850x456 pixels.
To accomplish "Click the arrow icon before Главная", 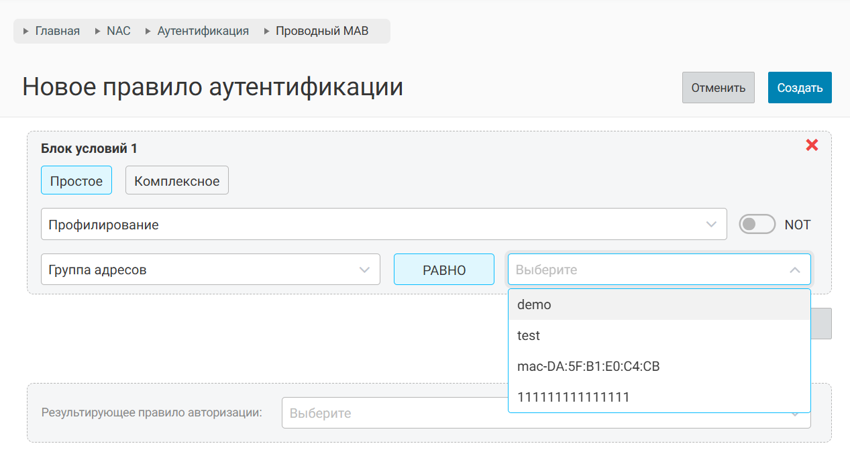I will pyautogui.click(x=26, y=31).
